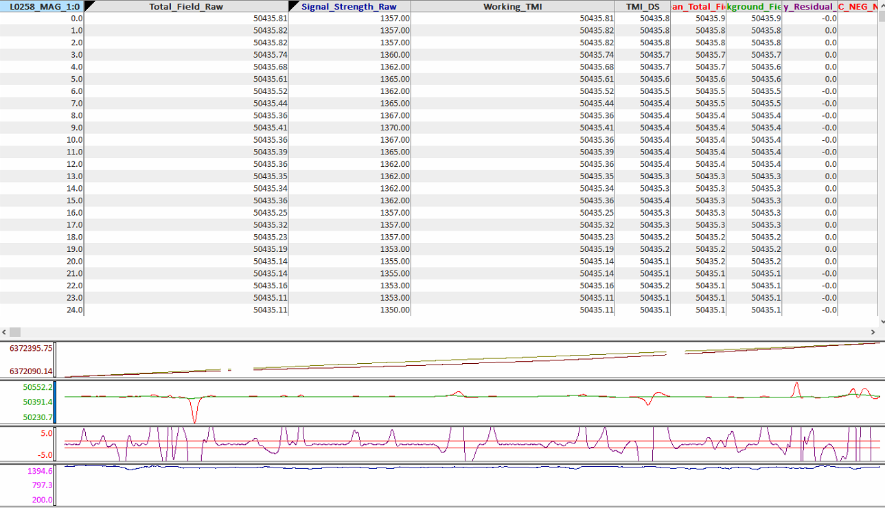
Task: Select the L0258_MAG_1:0 line header cell
Action: (41, 6)
